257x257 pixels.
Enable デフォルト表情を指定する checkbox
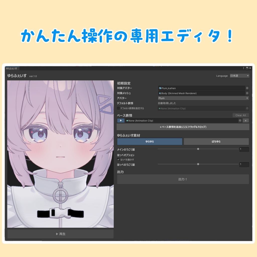point(118,108)
